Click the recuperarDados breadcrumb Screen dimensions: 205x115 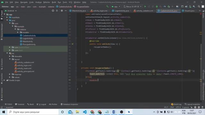point(82,6)
